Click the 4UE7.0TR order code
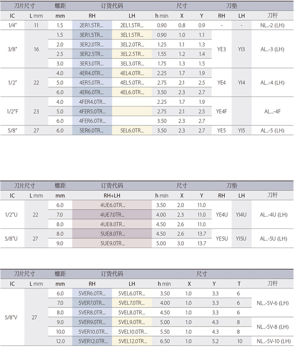The height and width of the screenshot is (351, 294). (113, 215)
